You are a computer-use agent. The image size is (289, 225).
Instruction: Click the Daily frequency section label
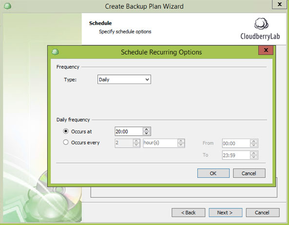[x=73, y=120]
